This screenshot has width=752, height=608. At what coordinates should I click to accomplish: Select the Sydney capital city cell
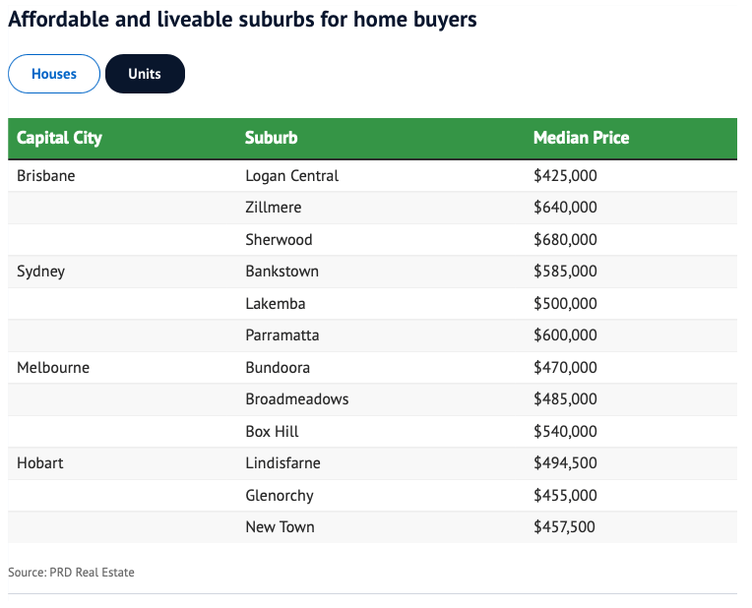41,272
